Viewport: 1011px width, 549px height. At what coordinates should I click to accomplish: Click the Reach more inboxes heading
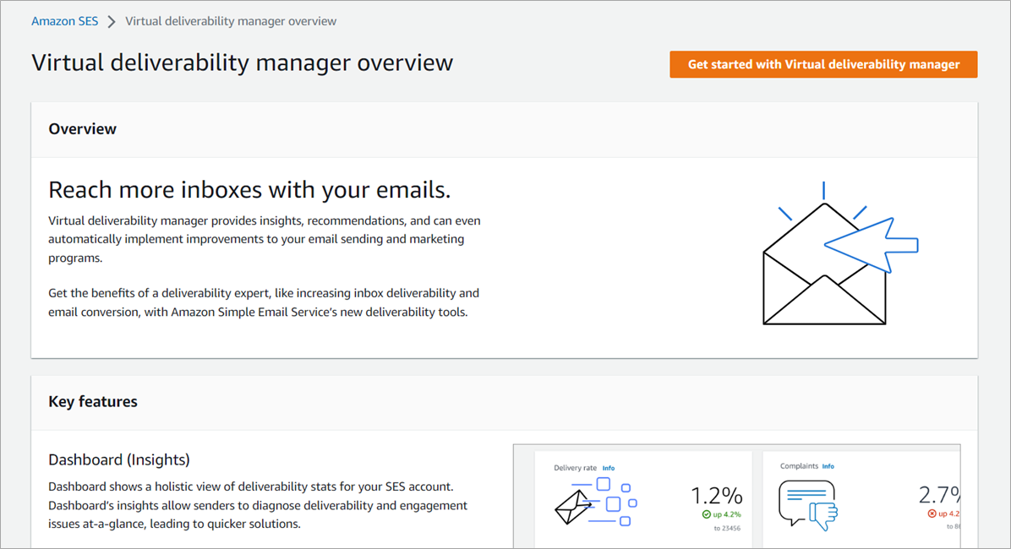coord(249,189)
